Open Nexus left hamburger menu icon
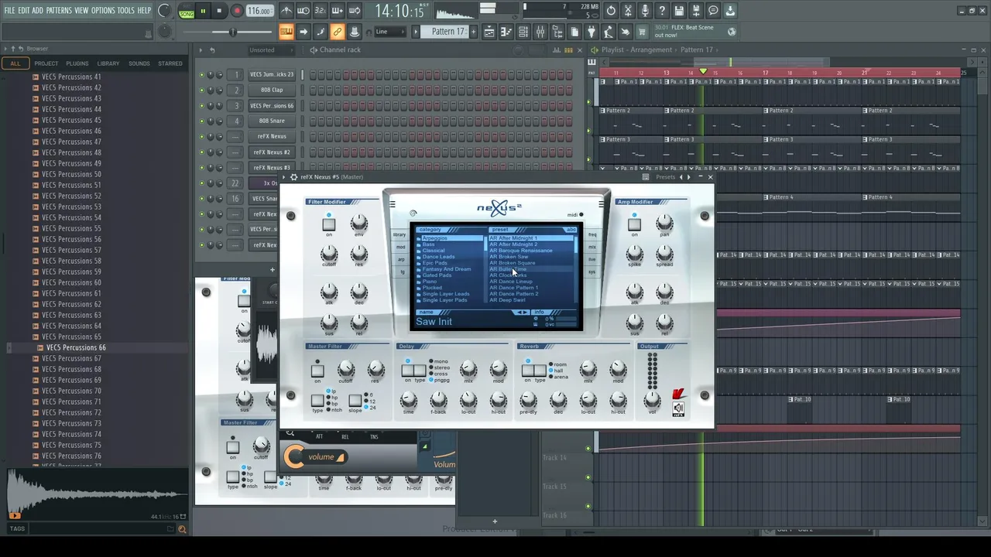This screenshot has width=991, height=557. [x=393, y=205]
